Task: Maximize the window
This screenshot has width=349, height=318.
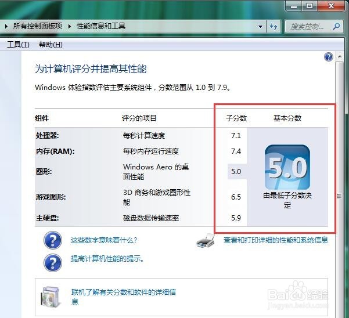Action: click(x=310, y=6)
